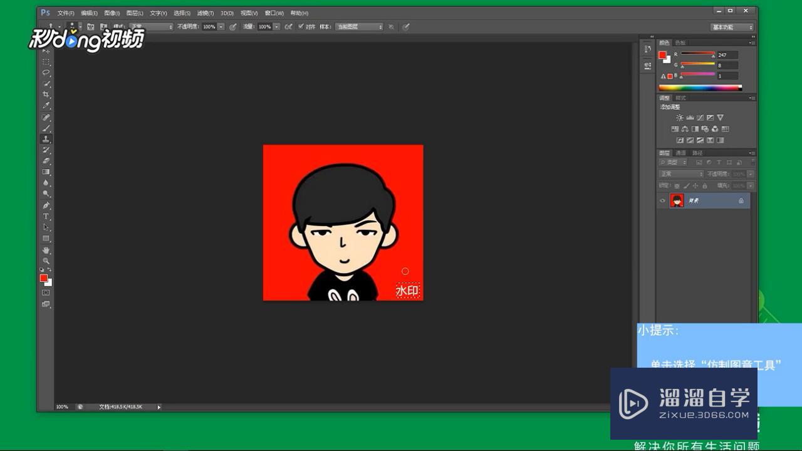Image resolution: width=802 pixels, height=451 pixels.
Task: Toggle the Brush panel in options bar
Action: pos(90,27)
